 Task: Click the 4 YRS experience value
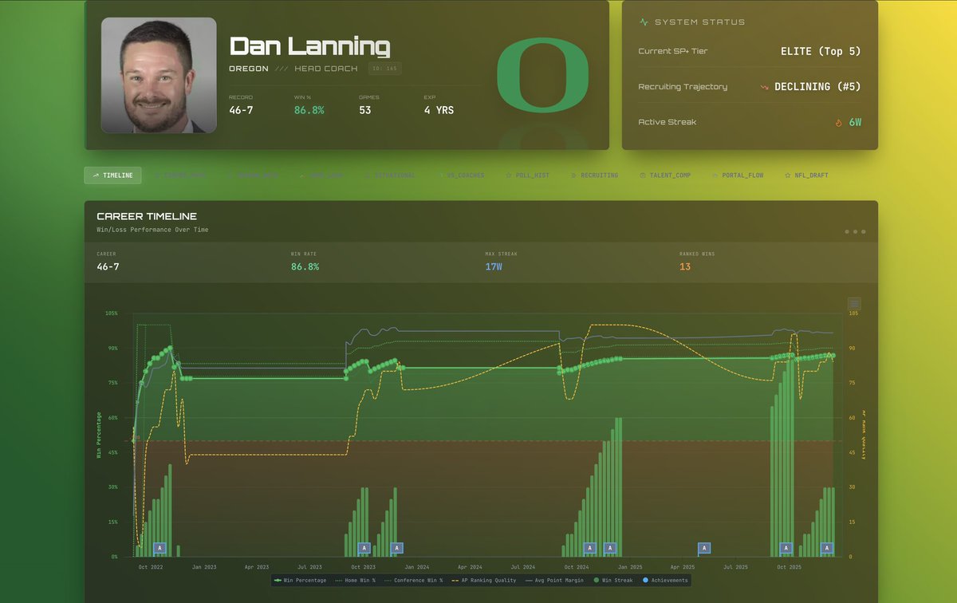439,110
